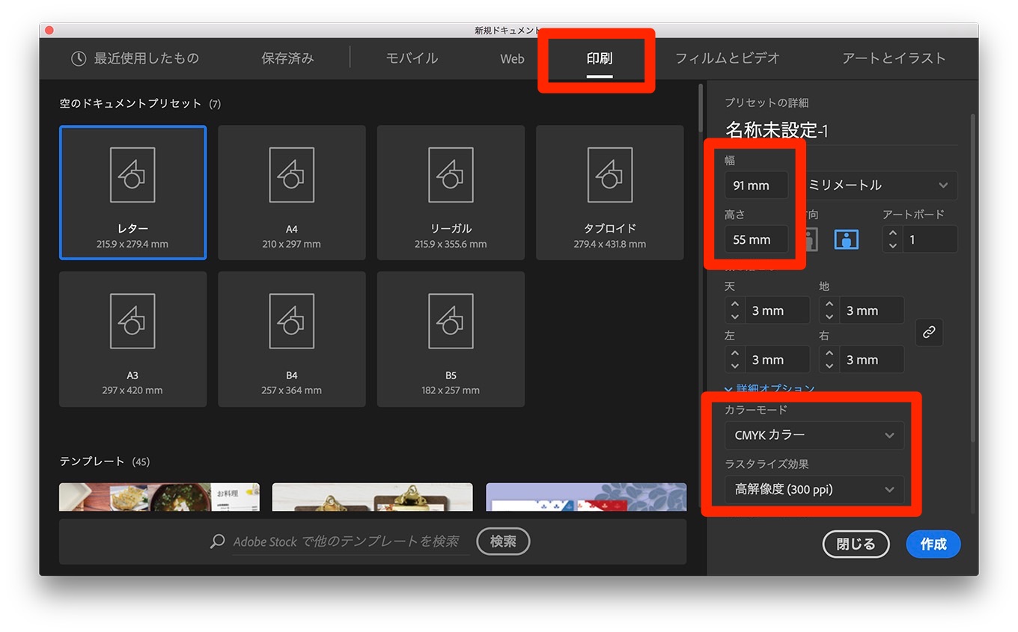1018x632 pixels.
Task: Click the 閉じる button
Action: click(x=856, y=544)
